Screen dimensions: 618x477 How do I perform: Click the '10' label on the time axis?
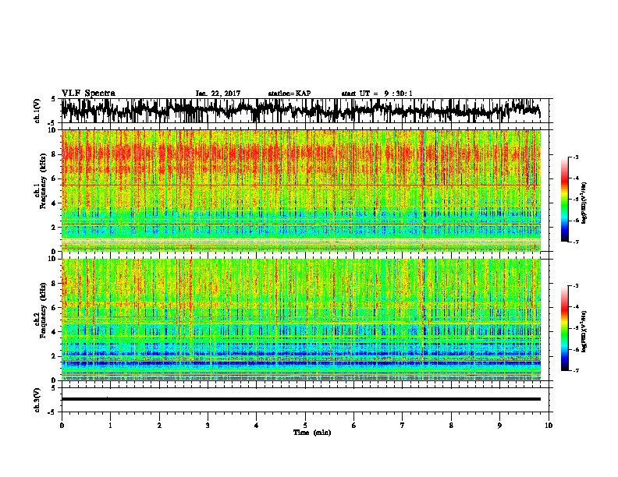(549, 426)
